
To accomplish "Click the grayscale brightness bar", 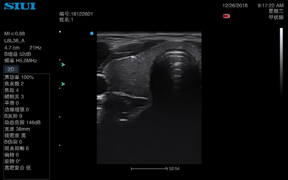I will coord(281,62).
